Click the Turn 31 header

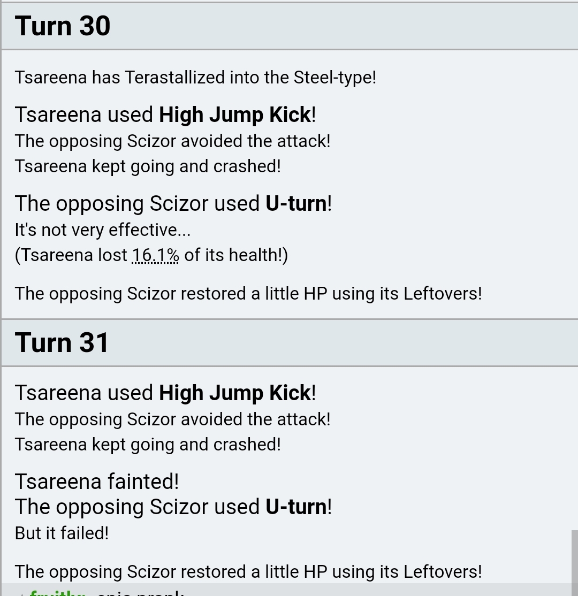[x=289, y=342]
